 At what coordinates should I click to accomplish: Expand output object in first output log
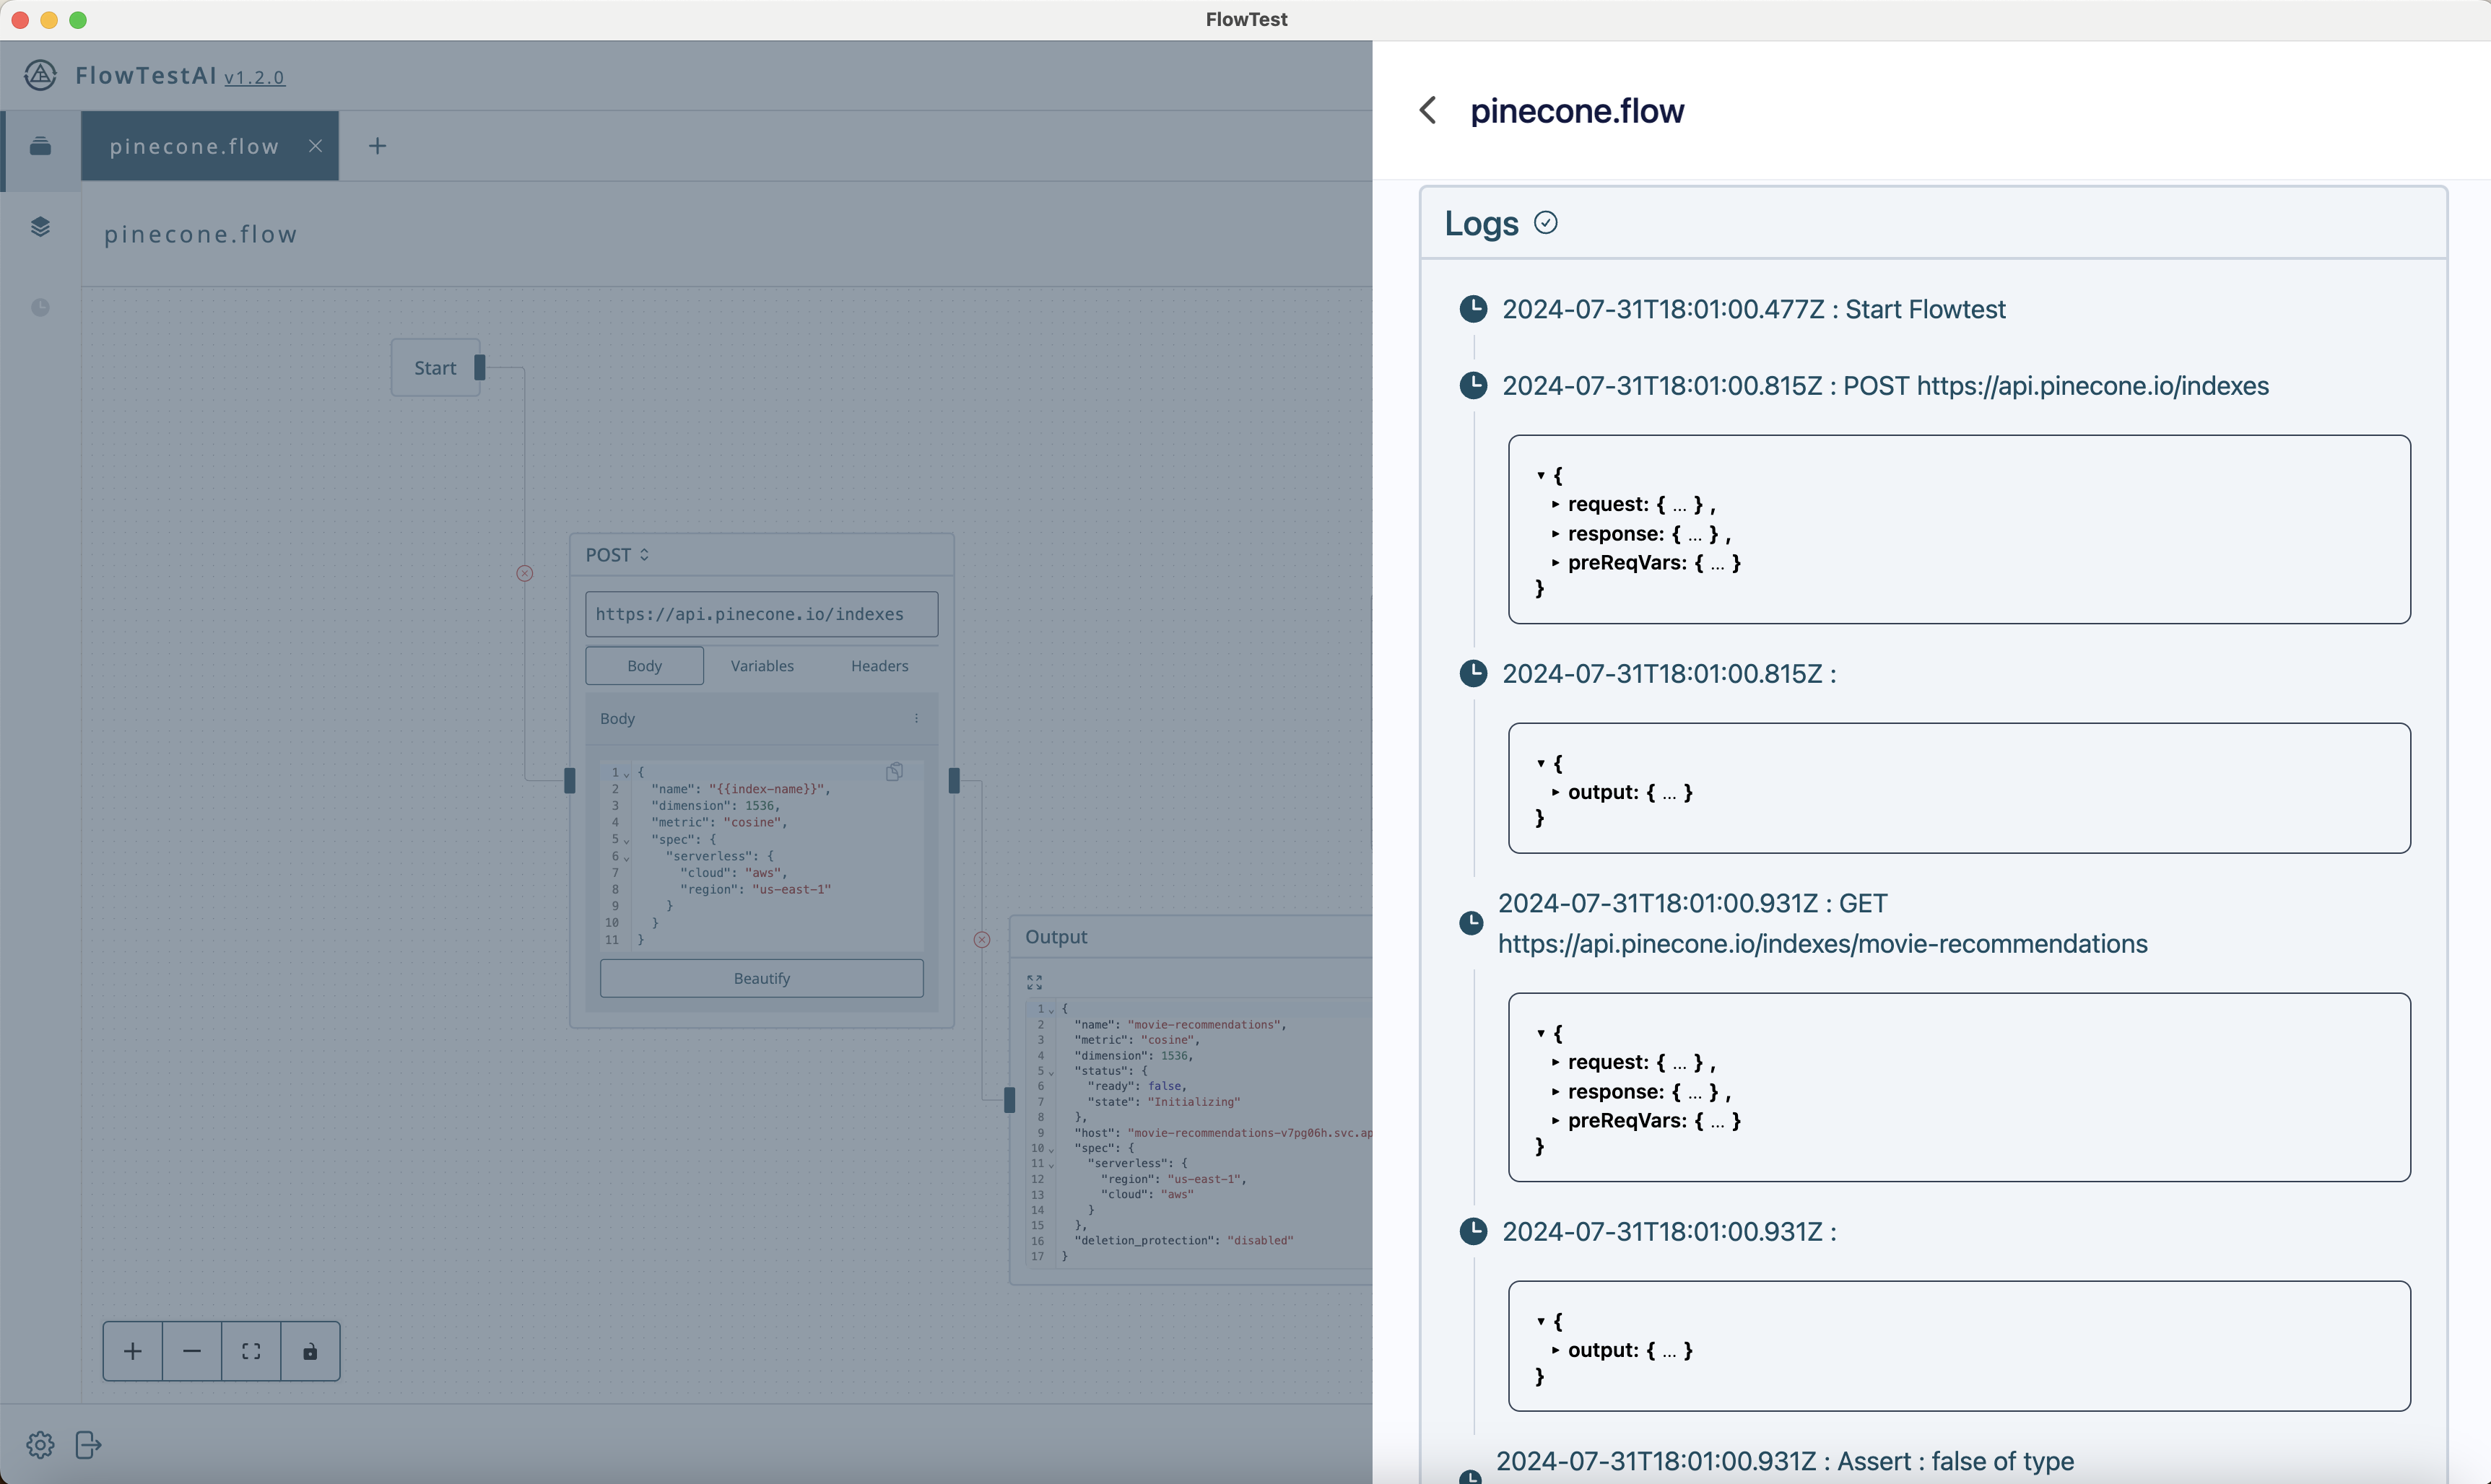click(x=1556, y=792)
